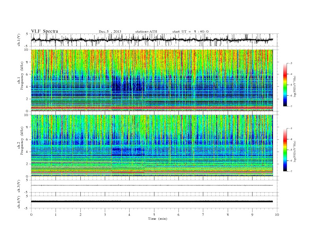Click time axis tick label "1"

(56, 215)
